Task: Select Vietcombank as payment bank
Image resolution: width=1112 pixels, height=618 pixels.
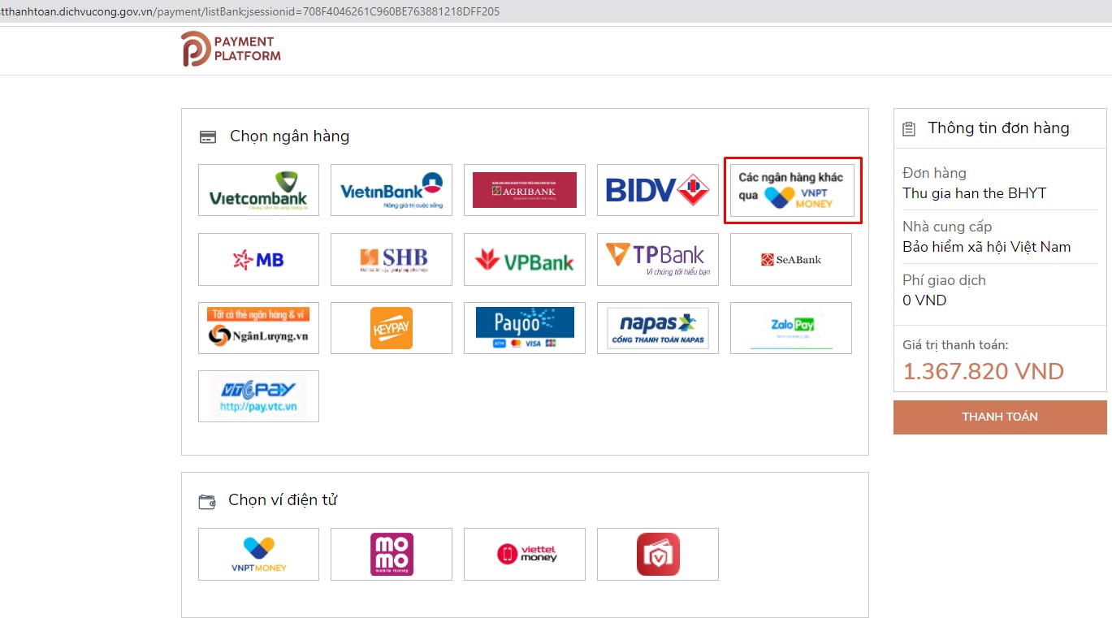Action: coord(258,190)
